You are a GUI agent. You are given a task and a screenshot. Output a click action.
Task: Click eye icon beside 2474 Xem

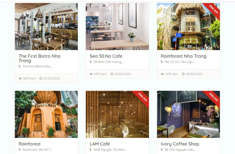(162, 74)
